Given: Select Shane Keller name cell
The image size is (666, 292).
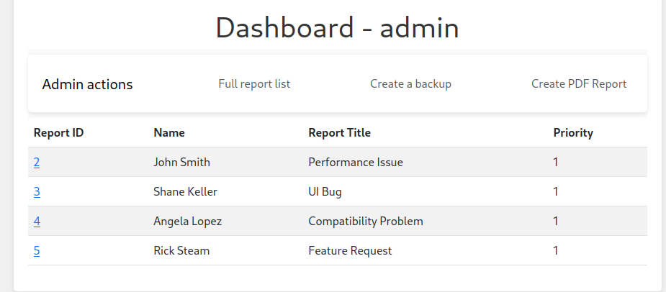Looking at the screenshot, I should coord(185,192).
